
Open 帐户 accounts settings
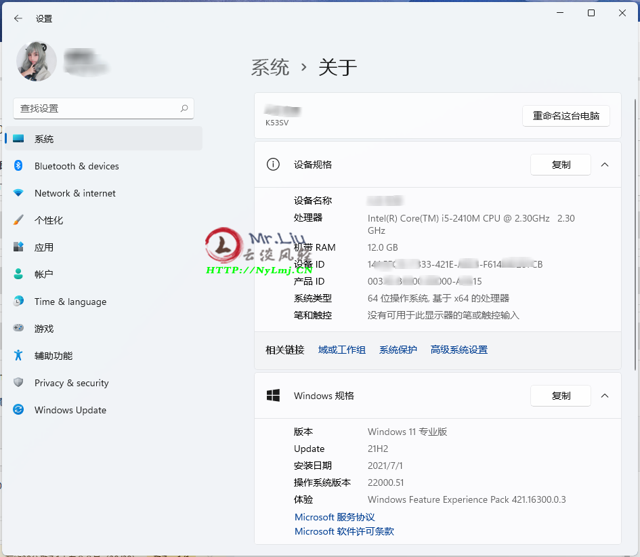(x=104, y=274)
